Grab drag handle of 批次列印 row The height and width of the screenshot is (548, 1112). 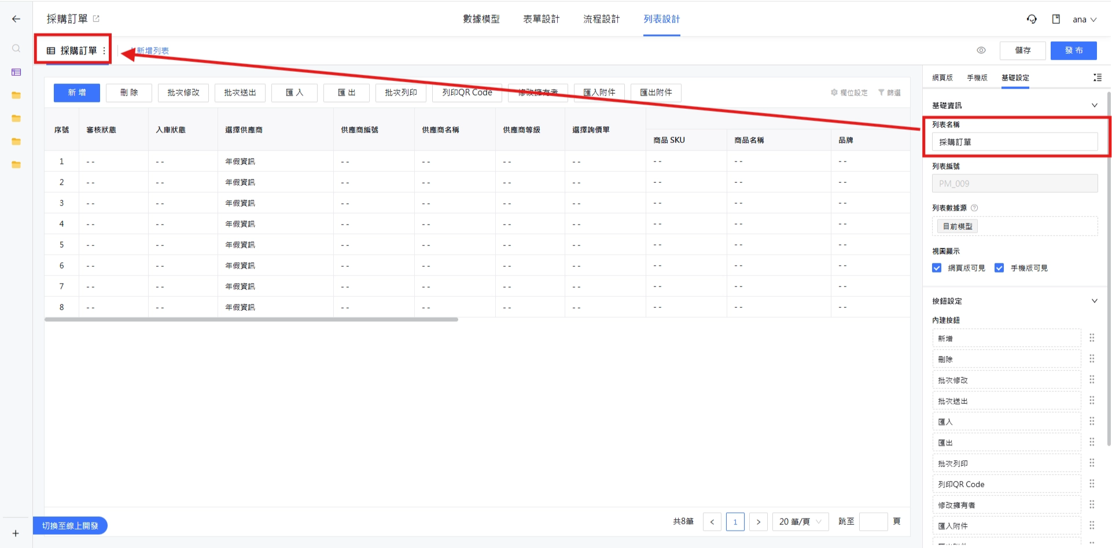1092,463
